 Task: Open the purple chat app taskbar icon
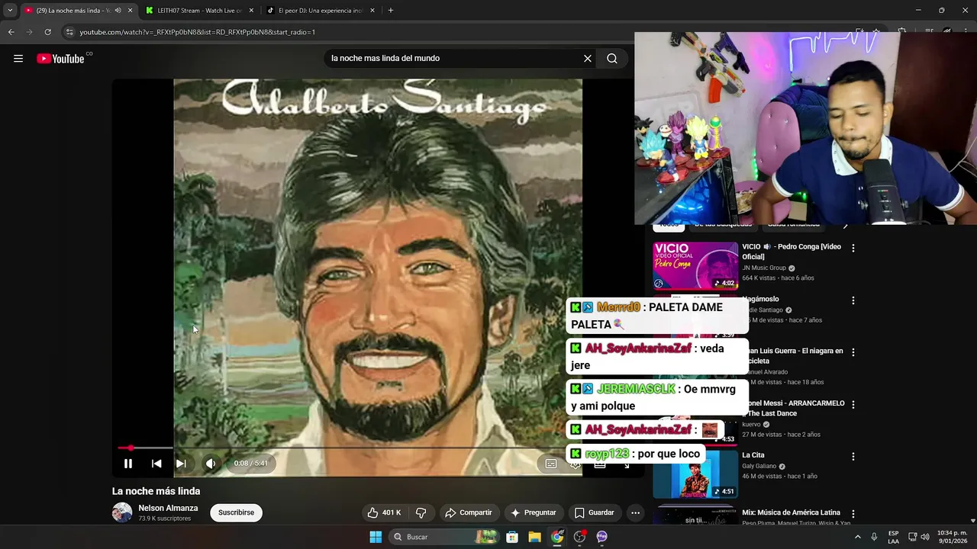point(601,537)
